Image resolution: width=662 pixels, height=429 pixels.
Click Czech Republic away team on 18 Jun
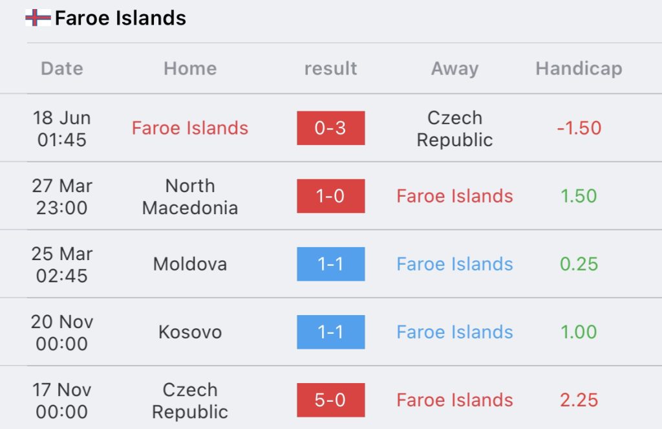[x=454, y=129]
